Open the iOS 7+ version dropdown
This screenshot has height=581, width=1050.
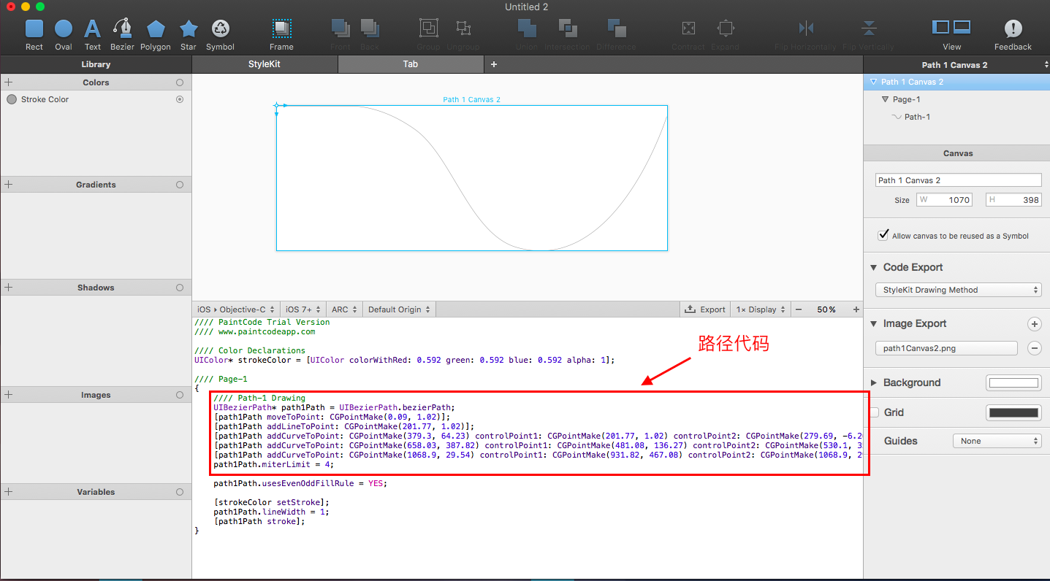[x=303, y=309]
